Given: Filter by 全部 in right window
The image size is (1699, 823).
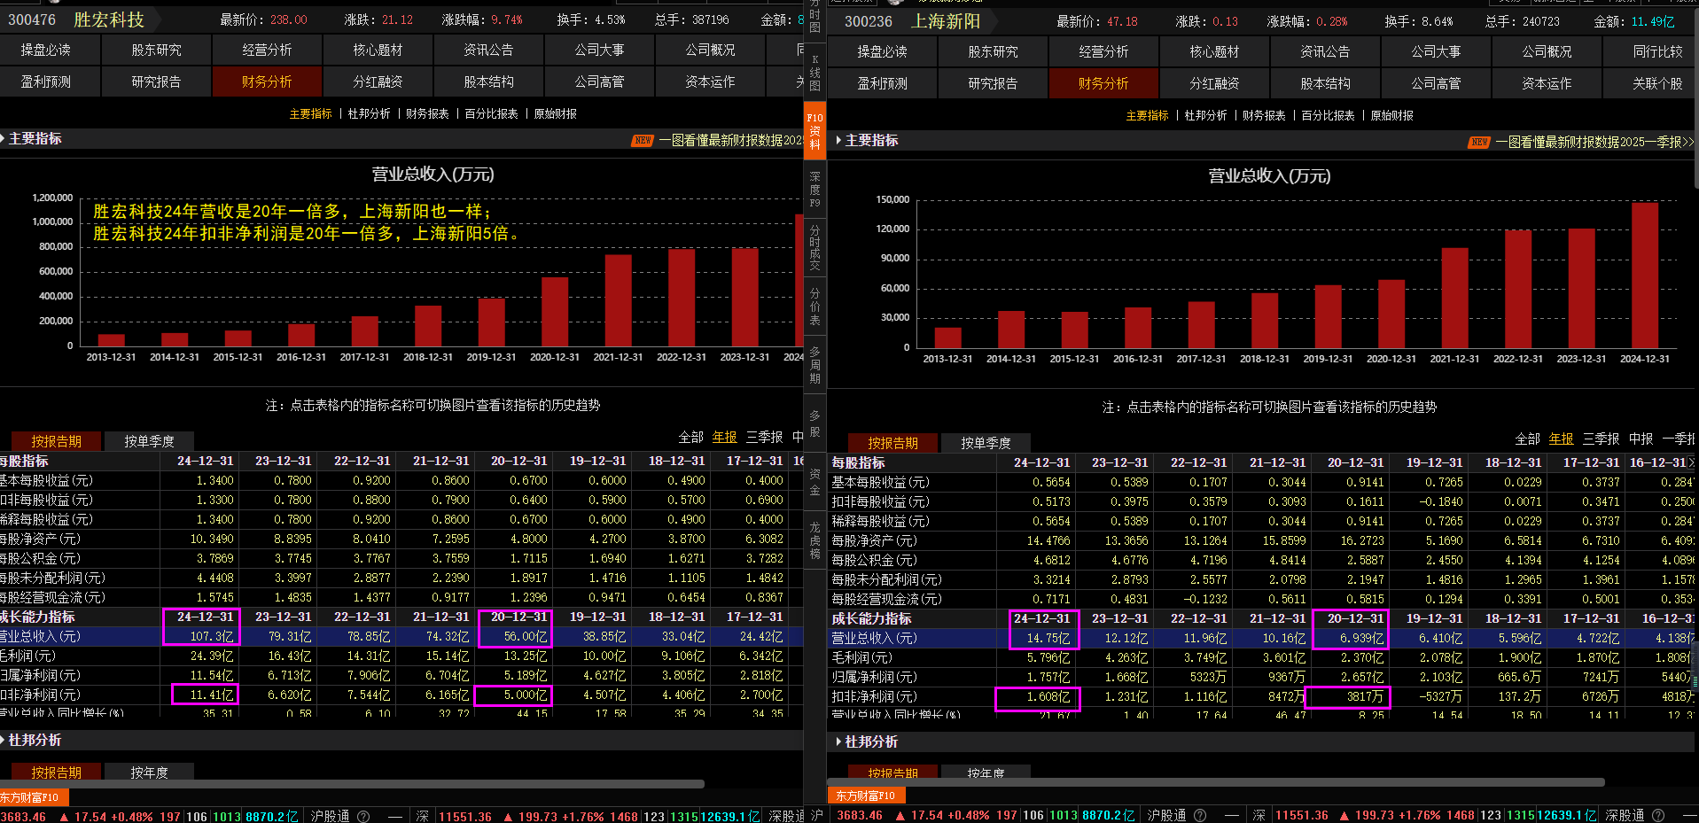Looking at the screenshot, I should point(1527,439).
